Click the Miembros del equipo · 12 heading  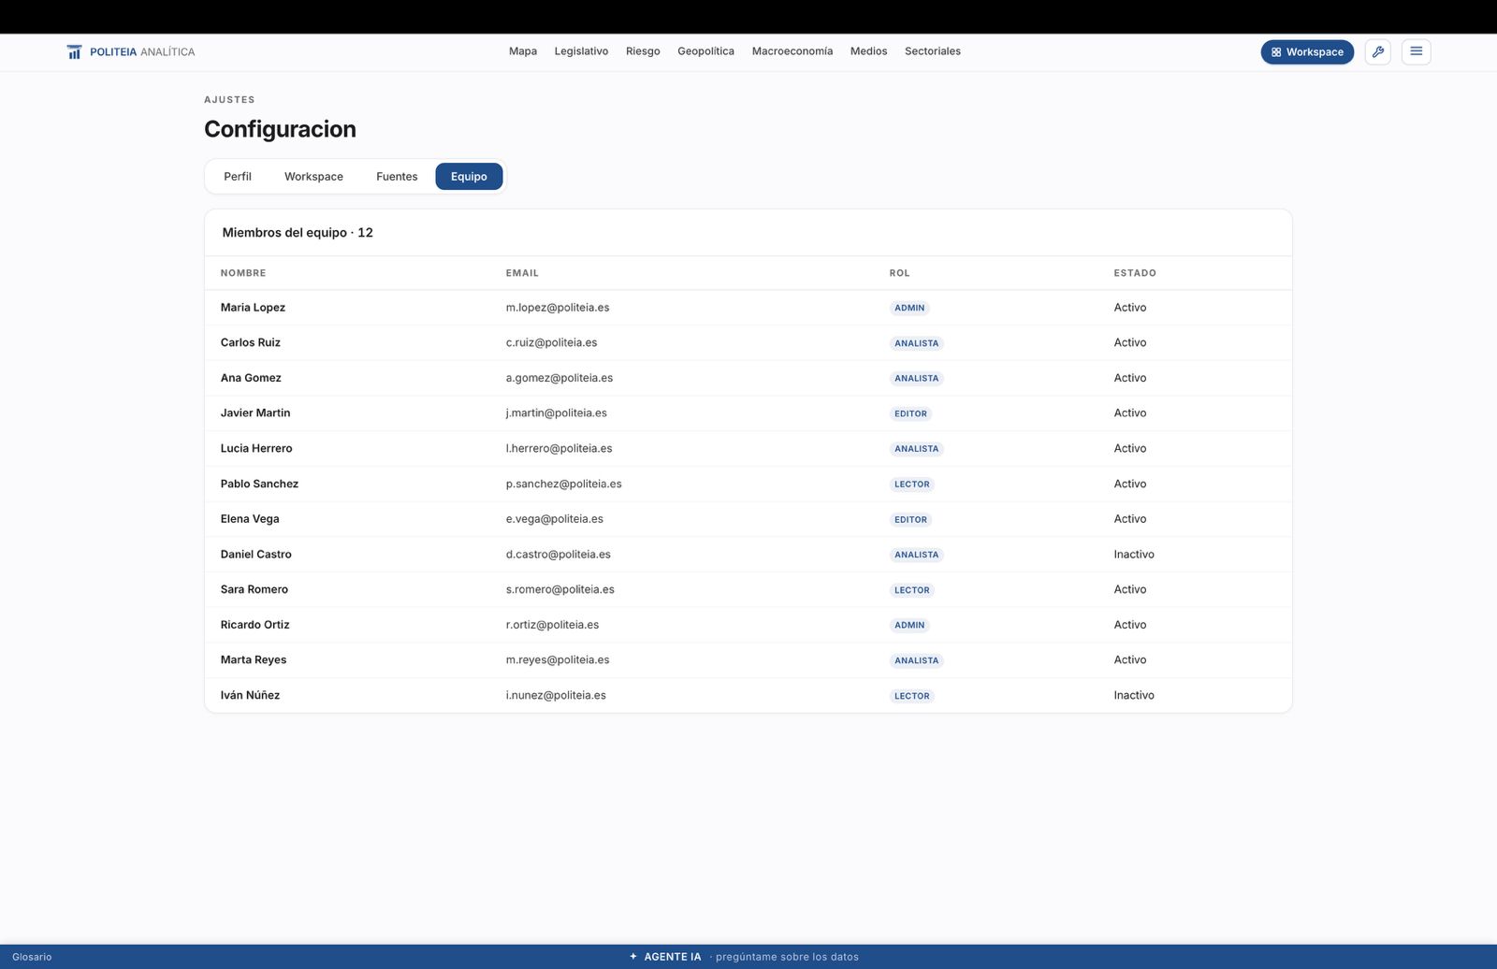tap(298, 233)
